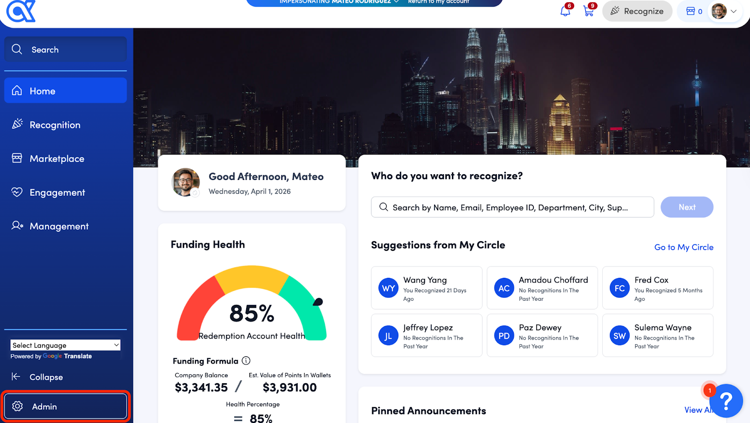The height and width of the screenshot is (423, 750).
Task: Open Recognition in the sidebar
Action: 55,125
